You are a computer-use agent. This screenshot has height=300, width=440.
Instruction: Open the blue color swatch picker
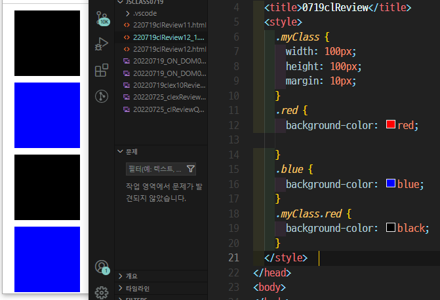point(391,183)
